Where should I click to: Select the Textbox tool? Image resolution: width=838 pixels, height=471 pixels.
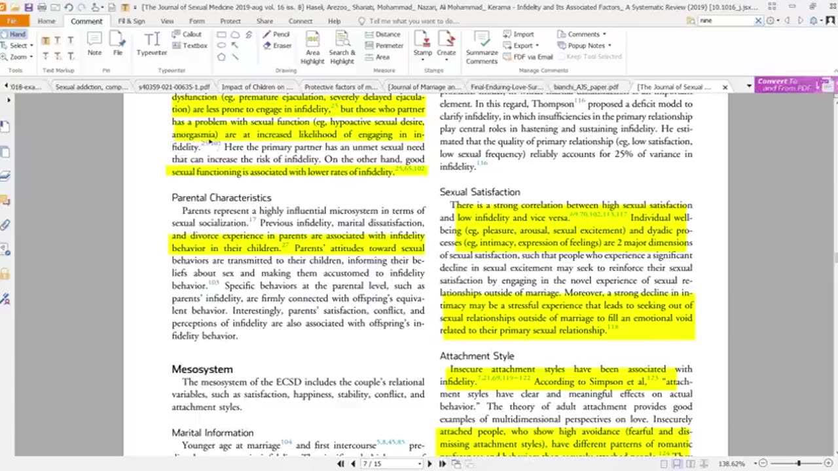pyautogui.click(x=190, y=46)
